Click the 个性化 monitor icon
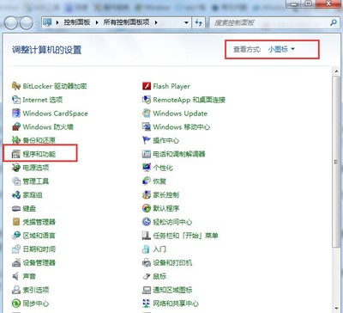This screenshot has width=343, height=313. (147, 168)
